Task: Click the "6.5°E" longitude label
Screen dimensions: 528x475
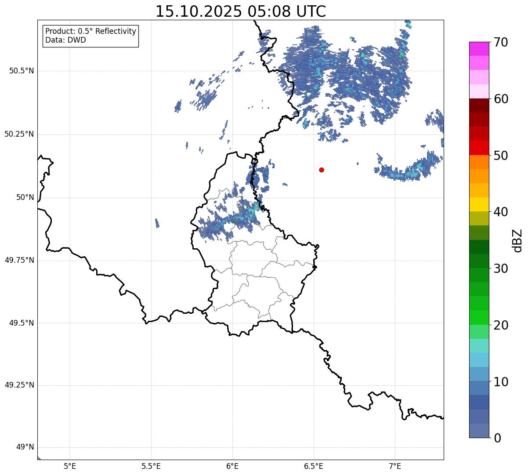Action: pyautogui.click(x=314, y=466)
